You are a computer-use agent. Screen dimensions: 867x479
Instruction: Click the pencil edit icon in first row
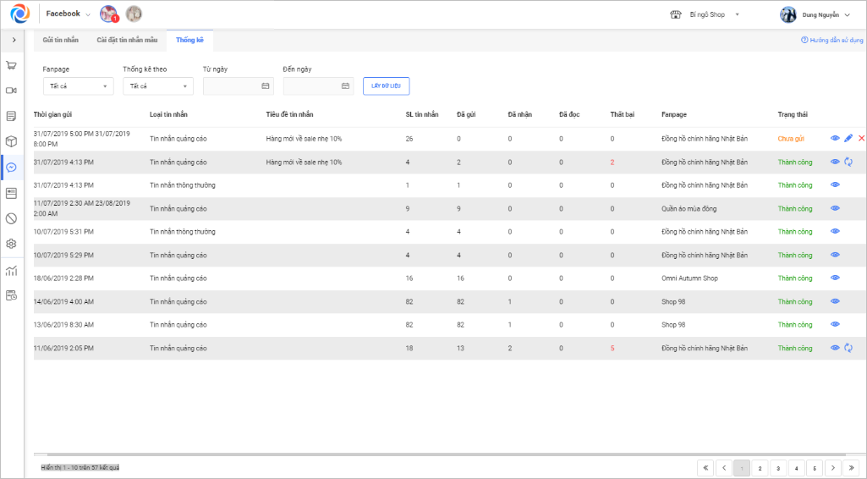tap(848, 138)
